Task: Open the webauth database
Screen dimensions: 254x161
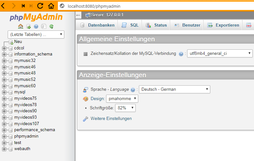Action: tap(22, 149)
